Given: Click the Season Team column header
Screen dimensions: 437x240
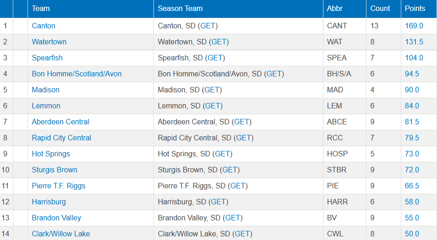Looking at the screenshot, I should coord(180,9).
